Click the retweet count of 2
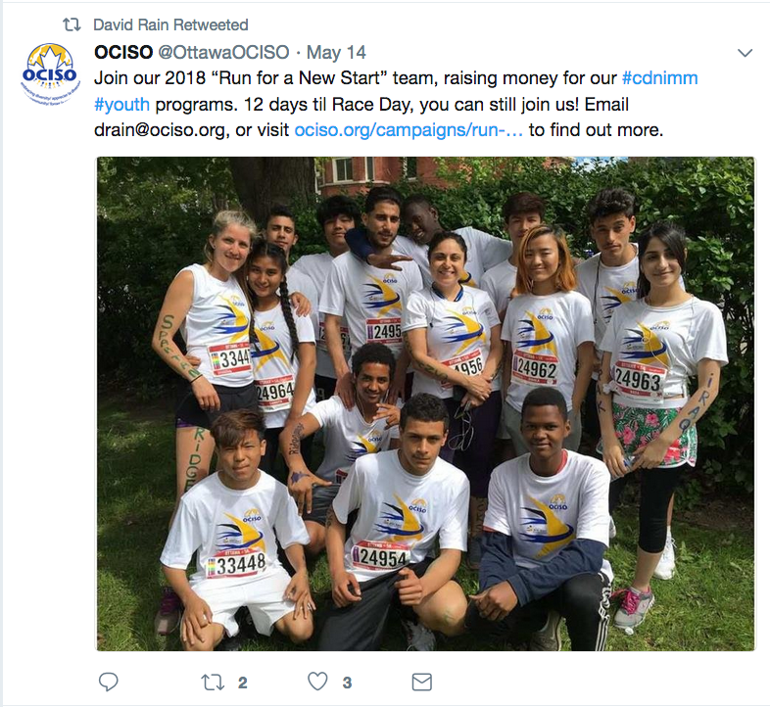The width and height of the screenshot is (770, 707). point(242,683)
